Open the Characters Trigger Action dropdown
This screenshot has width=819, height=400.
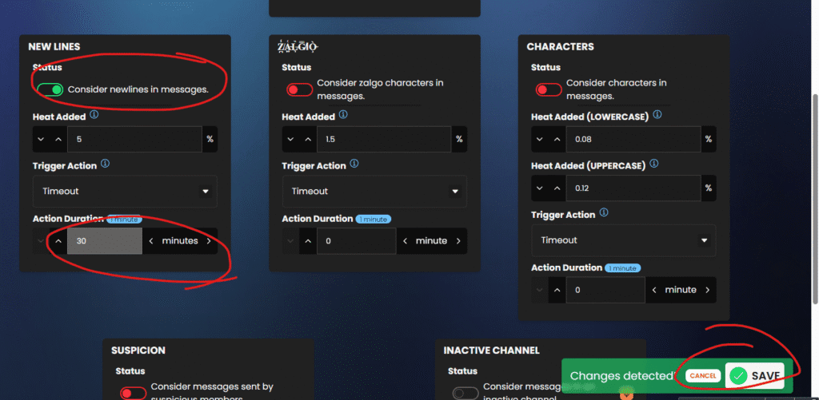pos(623,240)
